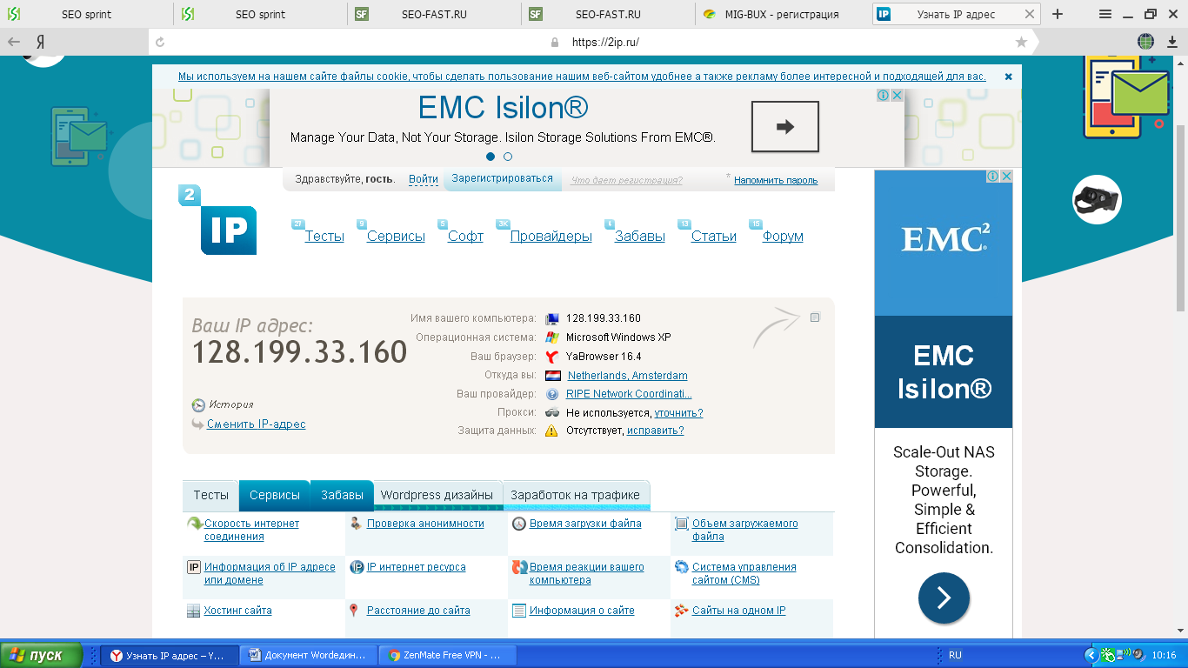1188x668 pixels.
Task: Open the Система управления сайтом (CMS) link
Action: point(744,573)
